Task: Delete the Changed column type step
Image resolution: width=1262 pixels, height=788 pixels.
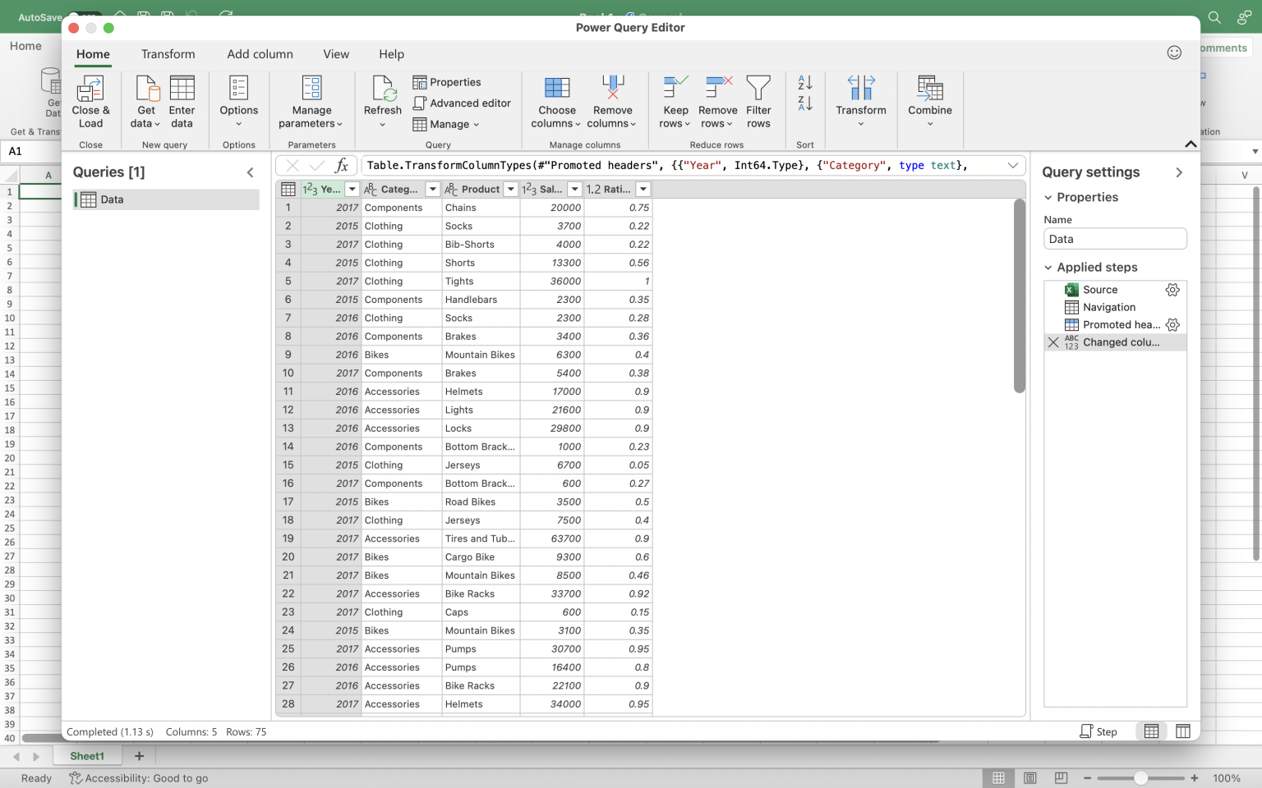Action: click(1054, 342)
